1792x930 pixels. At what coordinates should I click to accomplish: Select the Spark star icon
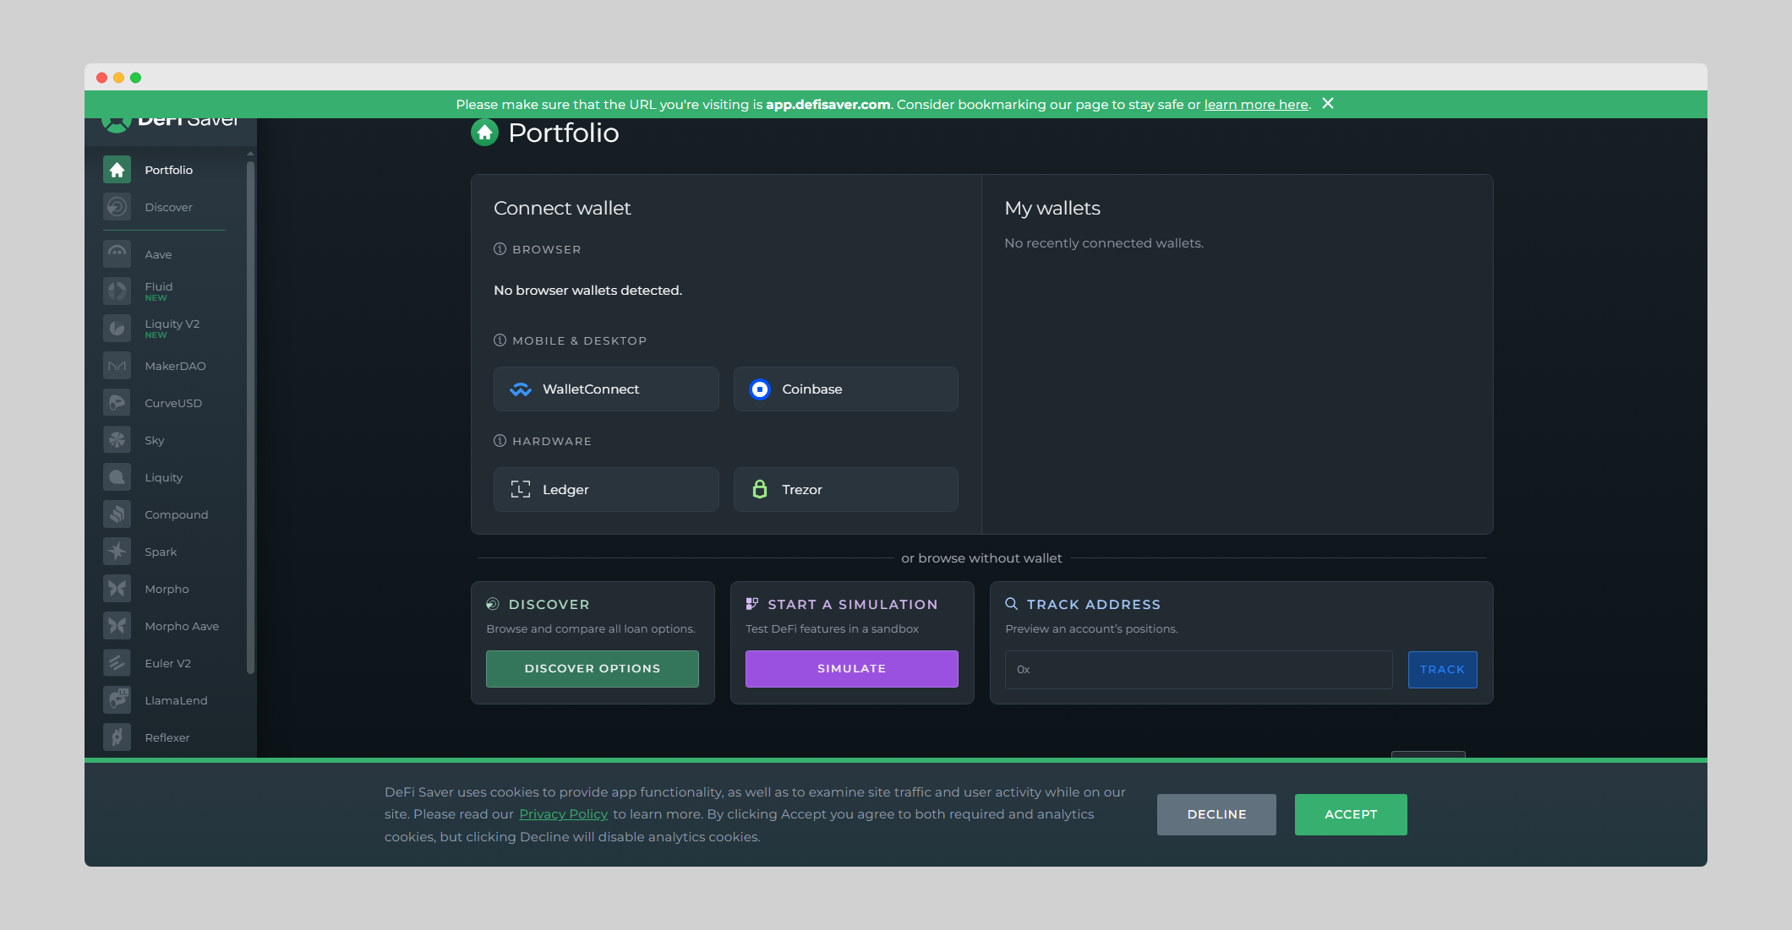(x=117, y=552)
